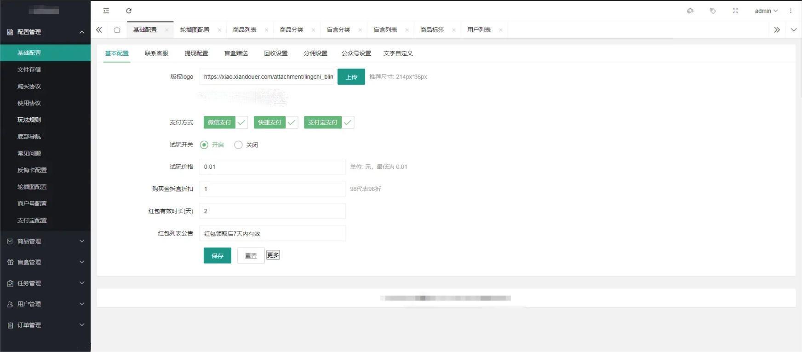Open 底部导航 in sidebar

click(29, 137)
